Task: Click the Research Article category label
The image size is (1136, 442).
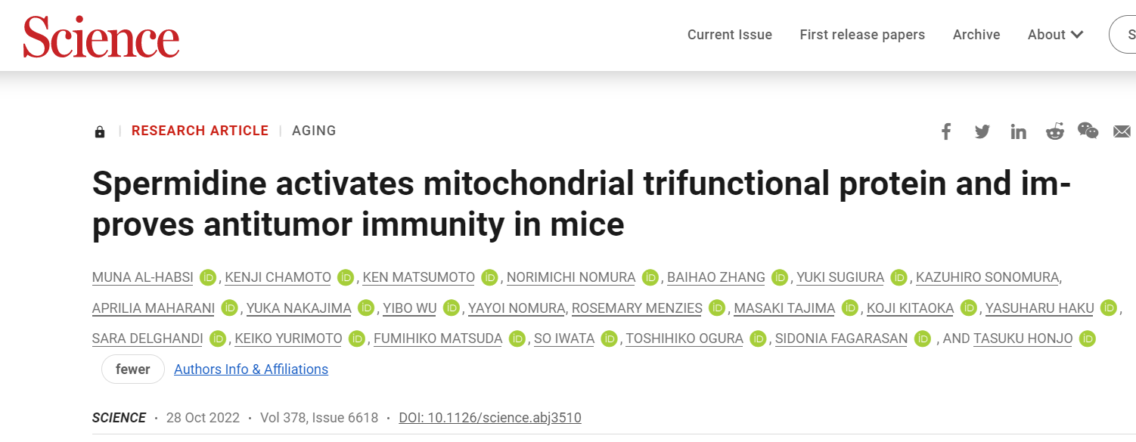Action: click(x=200, y=131)
